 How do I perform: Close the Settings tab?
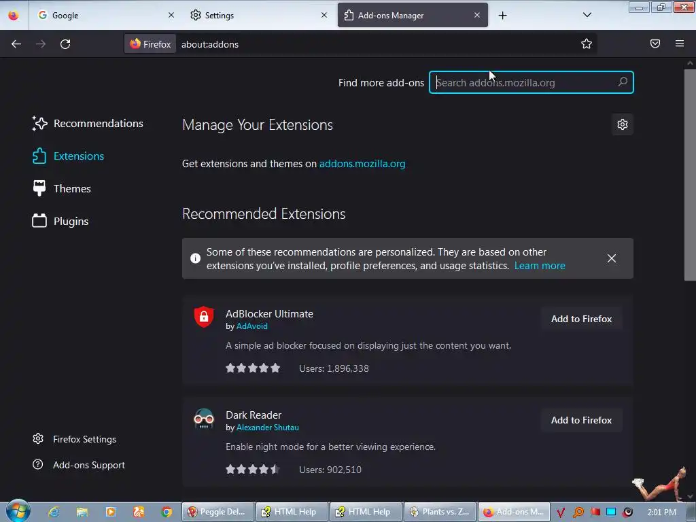pyautogui.click(x=324, y=15)
